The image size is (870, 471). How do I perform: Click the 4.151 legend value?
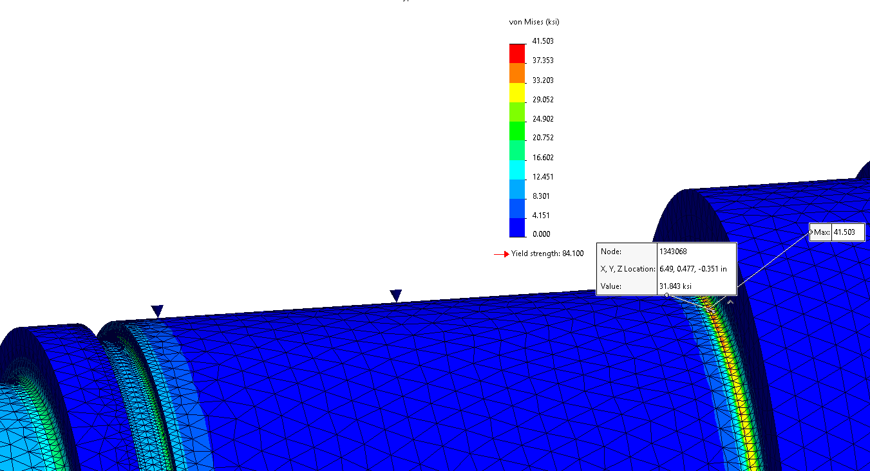pos(543,216)
